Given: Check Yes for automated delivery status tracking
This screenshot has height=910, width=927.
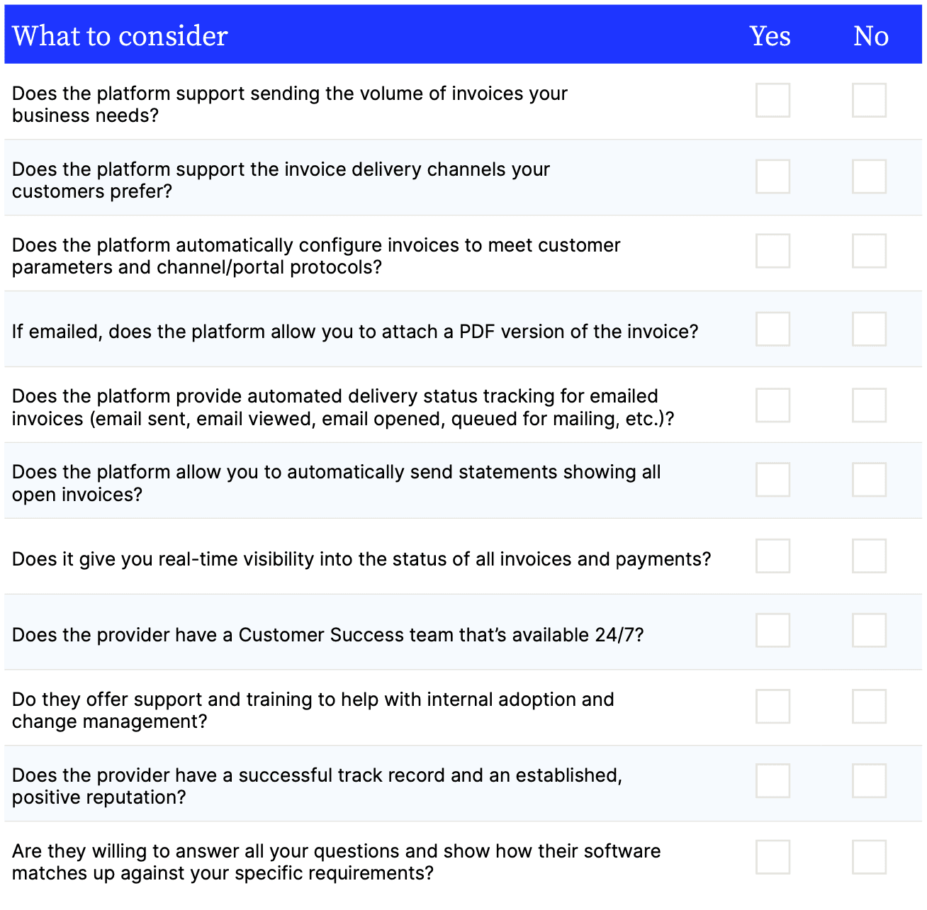Looking at the screenshot, I should point(772,405).
